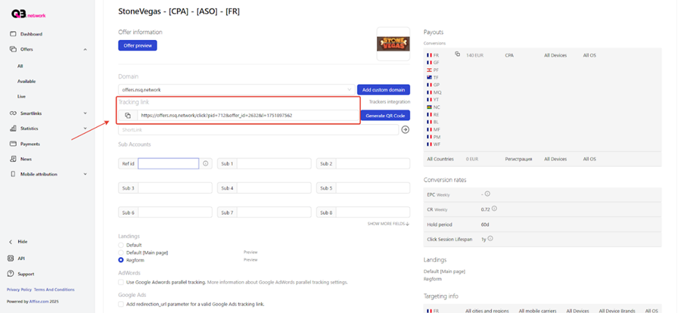Viewport: 684px width, 313px height.
Task: Click the TF country flag in payouts
Action: (x=429, y=78)
